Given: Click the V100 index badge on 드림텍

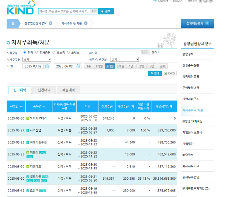Looking at the screenshot, I should point(42,191).
